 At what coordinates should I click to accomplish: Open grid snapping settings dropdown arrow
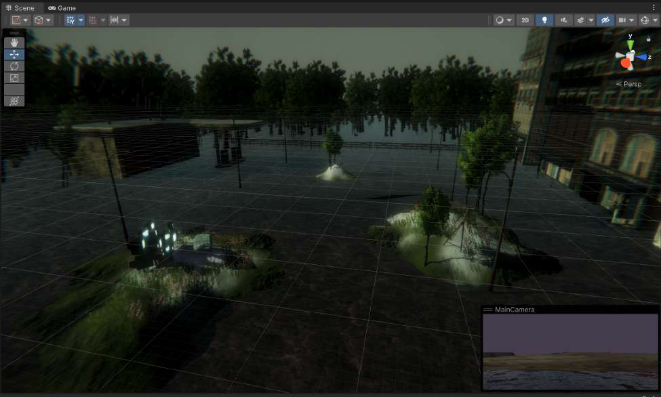coord(103,20)
